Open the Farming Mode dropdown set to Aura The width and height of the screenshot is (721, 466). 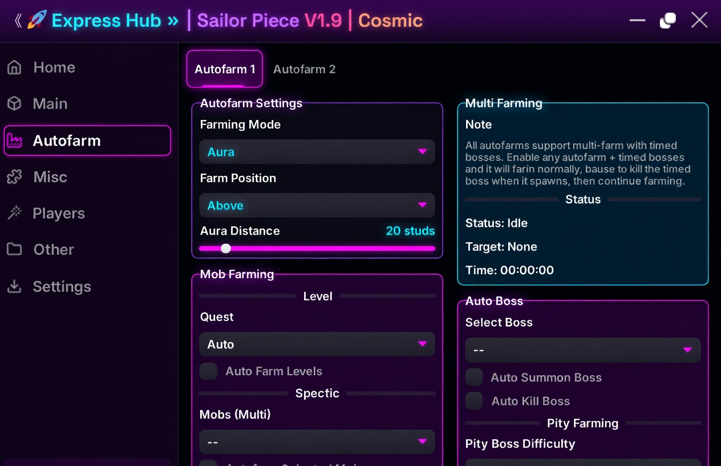(x=317, y=152)
